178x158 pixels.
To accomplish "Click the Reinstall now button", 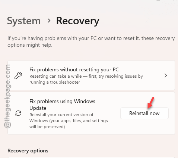I will coord(144,113).
